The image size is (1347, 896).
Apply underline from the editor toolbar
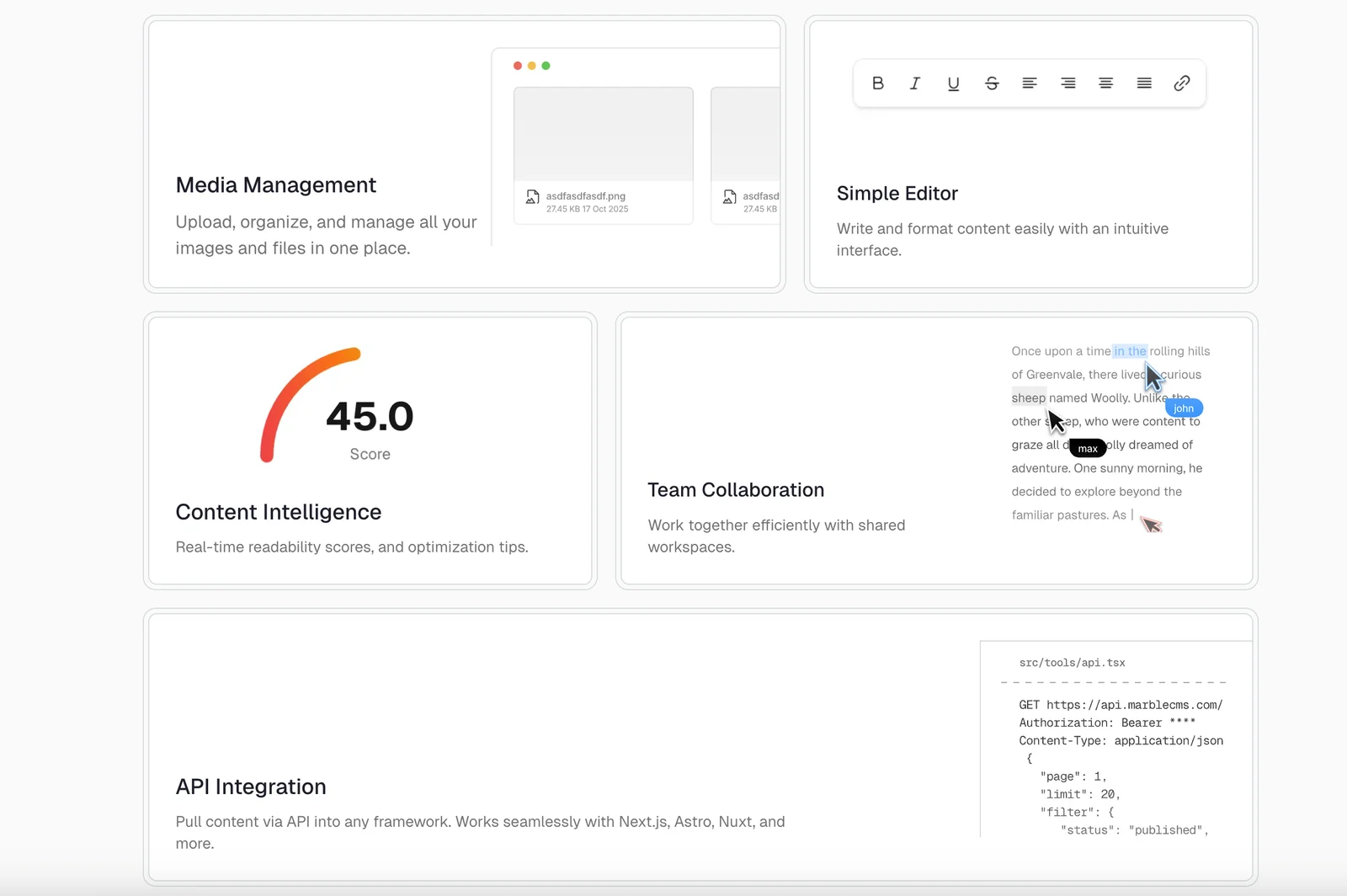coord(953,83)
